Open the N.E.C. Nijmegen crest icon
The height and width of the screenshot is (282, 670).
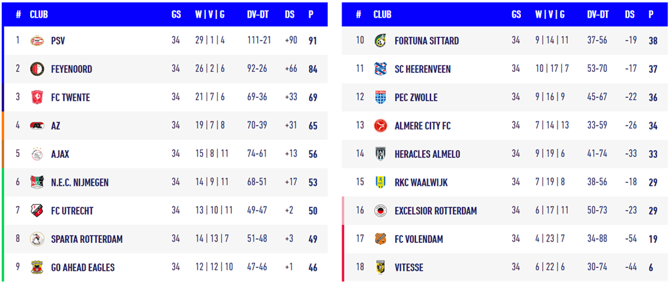click(37, 183)
